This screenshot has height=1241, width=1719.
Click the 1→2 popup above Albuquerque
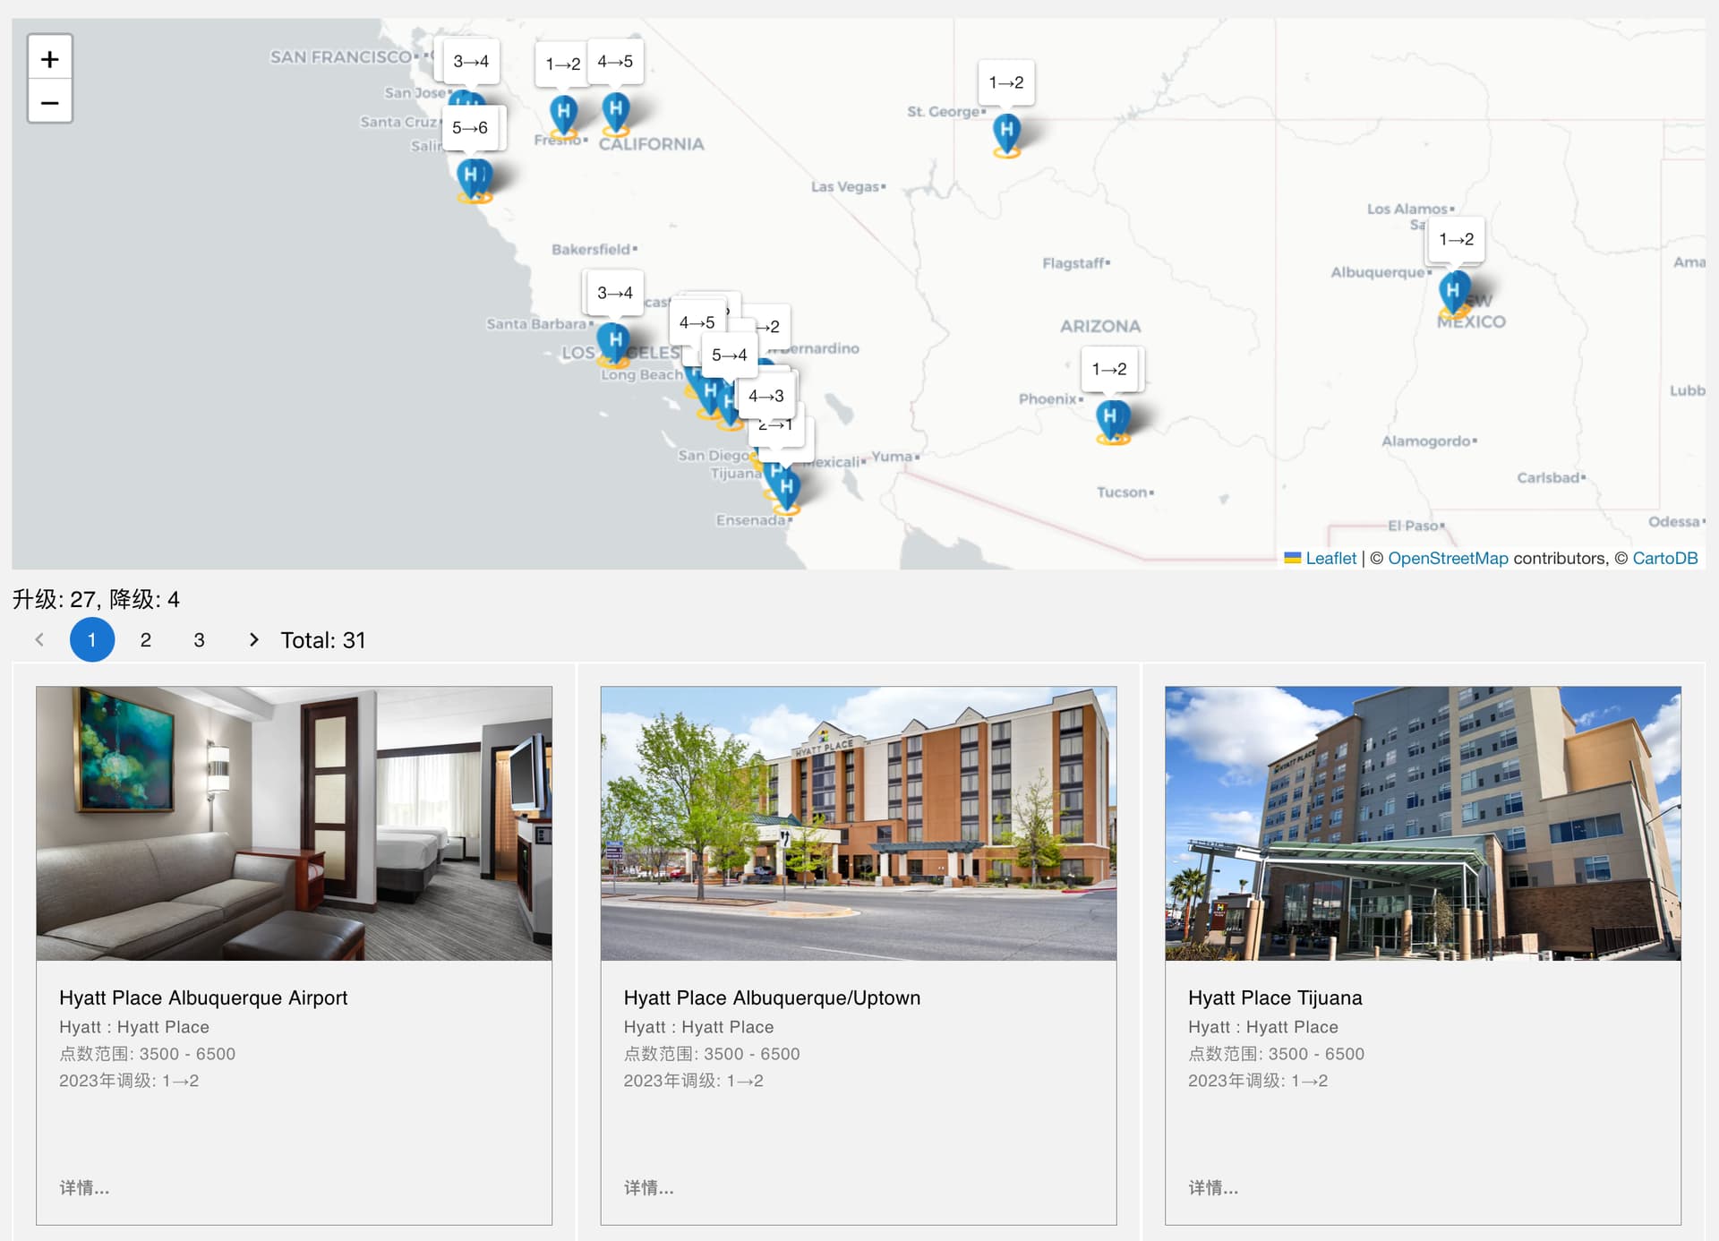(1456, 239)
